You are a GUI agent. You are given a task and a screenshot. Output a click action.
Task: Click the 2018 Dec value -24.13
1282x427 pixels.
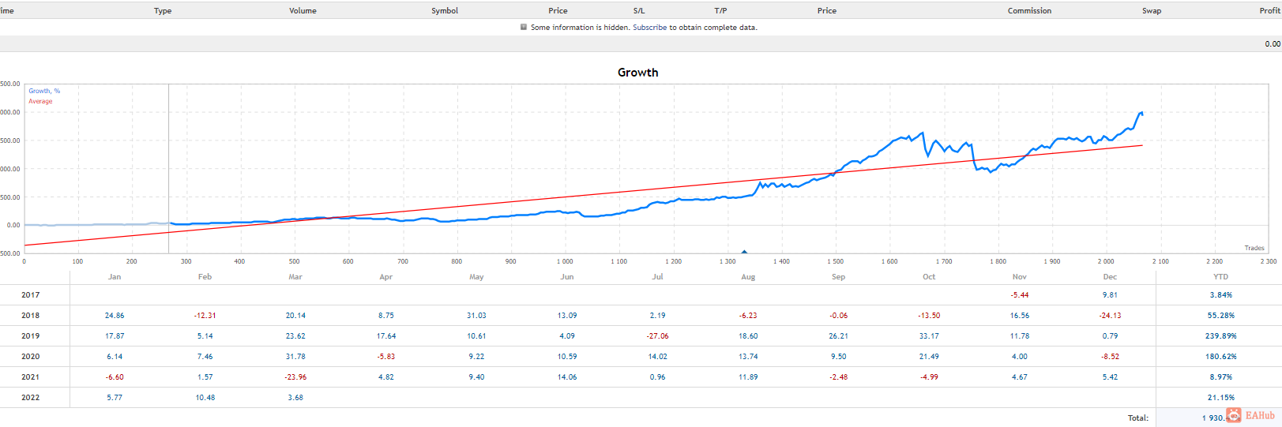pos(1110,316)
